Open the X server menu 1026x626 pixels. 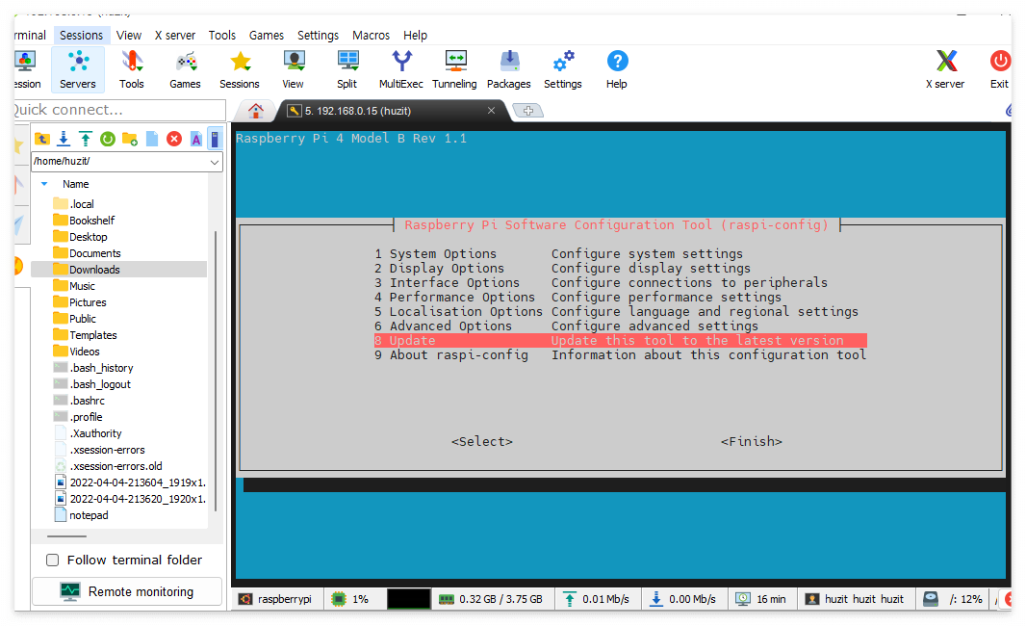point(175,36)
